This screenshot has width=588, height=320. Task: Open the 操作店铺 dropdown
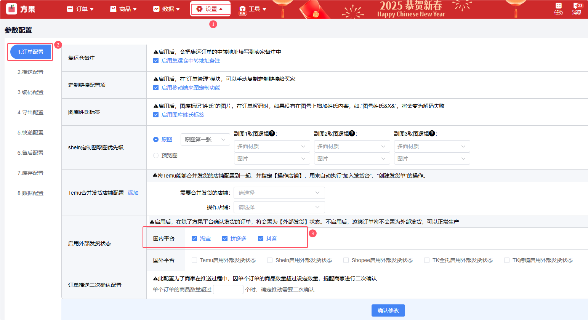279,207
